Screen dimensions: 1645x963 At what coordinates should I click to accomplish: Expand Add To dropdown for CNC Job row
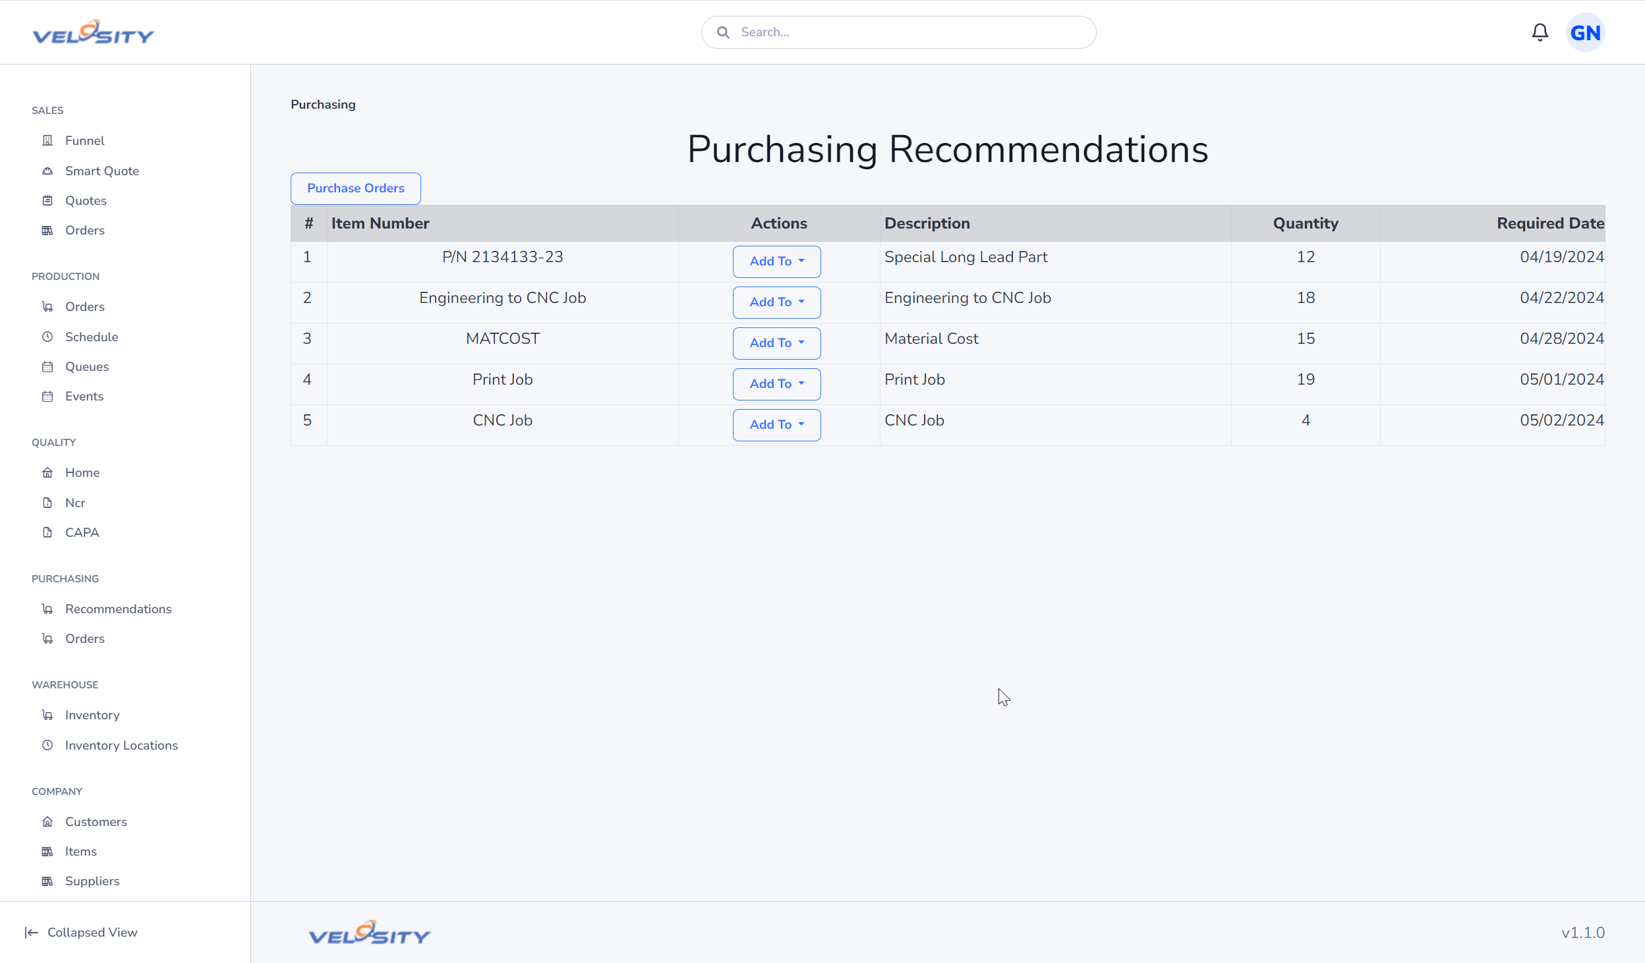coord(776,424)
